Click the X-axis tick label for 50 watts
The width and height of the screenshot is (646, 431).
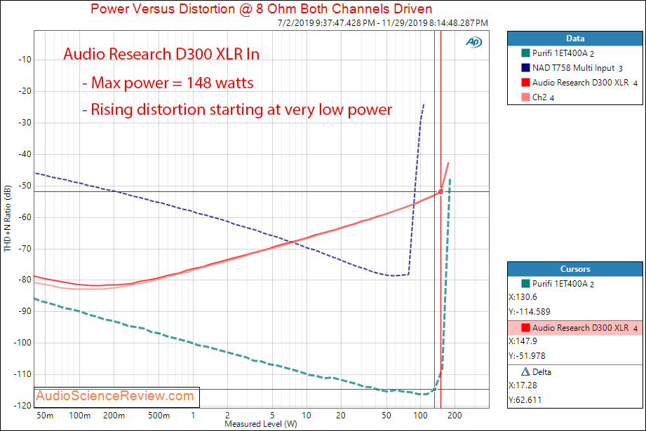386,416
